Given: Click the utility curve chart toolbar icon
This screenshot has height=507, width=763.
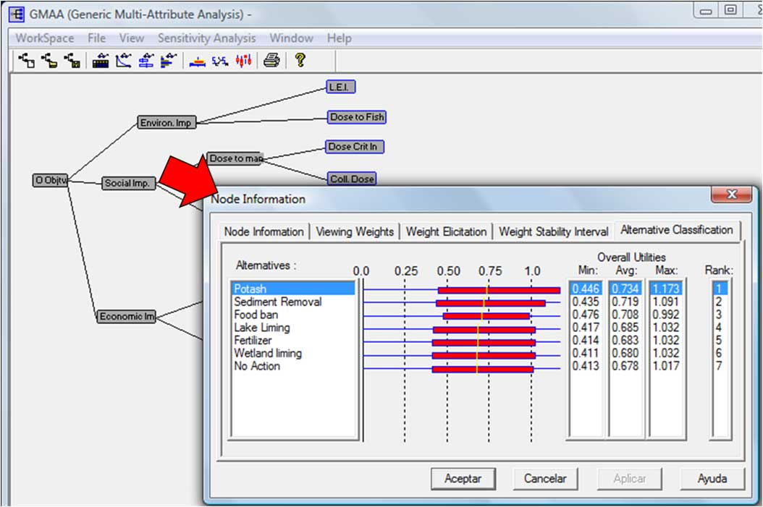Looking at the screenshot, I should (123, 61).
